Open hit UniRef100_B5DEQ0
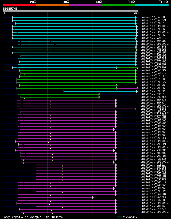Viewport: 171px width, 219px height. click(153, 153)
